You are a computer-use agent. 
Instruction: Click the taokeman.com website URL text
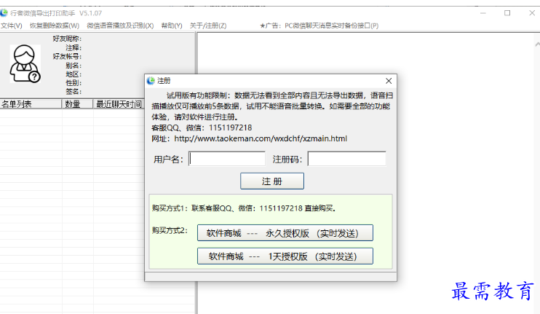coord(261,138)
